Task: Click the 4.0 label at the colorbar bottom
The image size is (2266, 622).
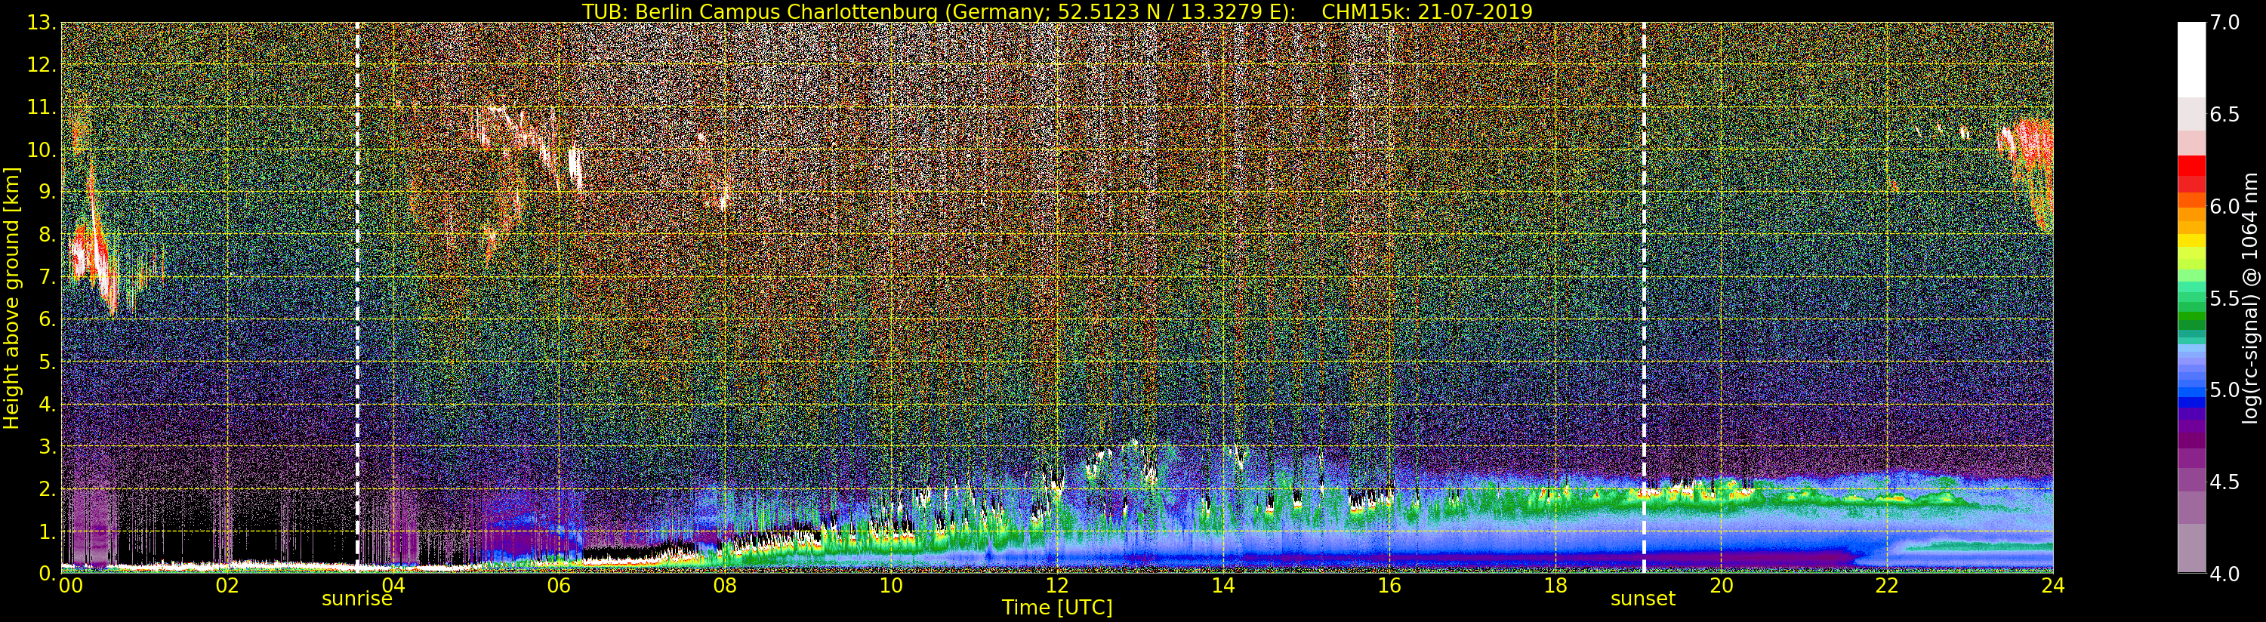Action: pos(2224,574)
